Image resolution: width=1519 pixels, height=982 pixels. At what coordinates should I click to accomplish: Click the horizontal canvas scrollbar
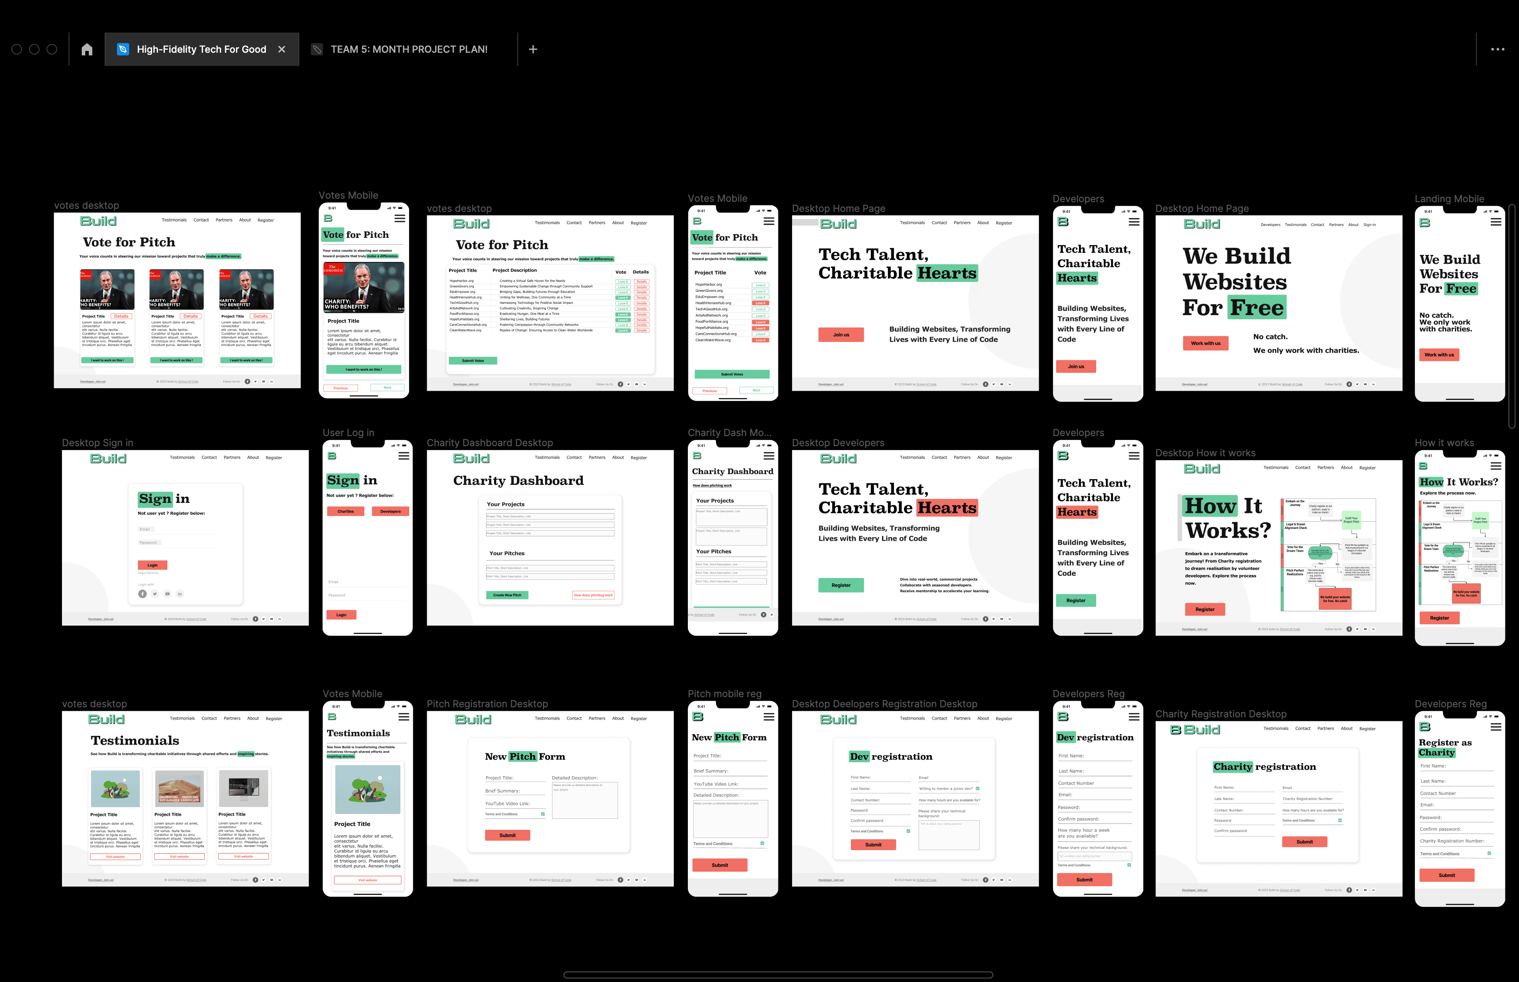pyautogui.click(x=778, y=975)
